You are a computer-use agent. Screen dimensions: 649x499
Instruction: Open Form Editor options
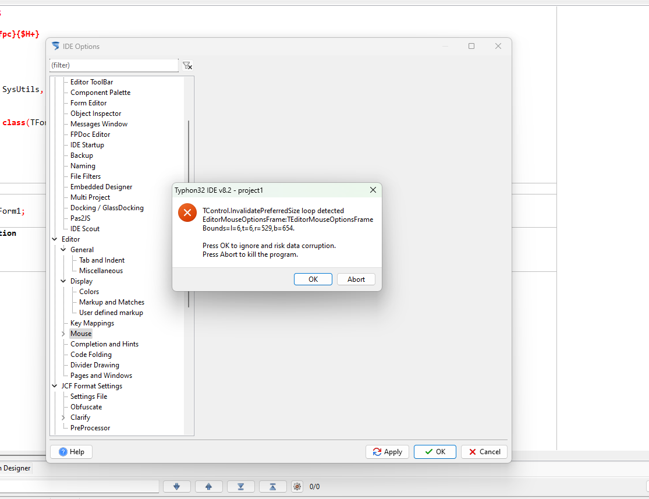click(x=88, y=102)
